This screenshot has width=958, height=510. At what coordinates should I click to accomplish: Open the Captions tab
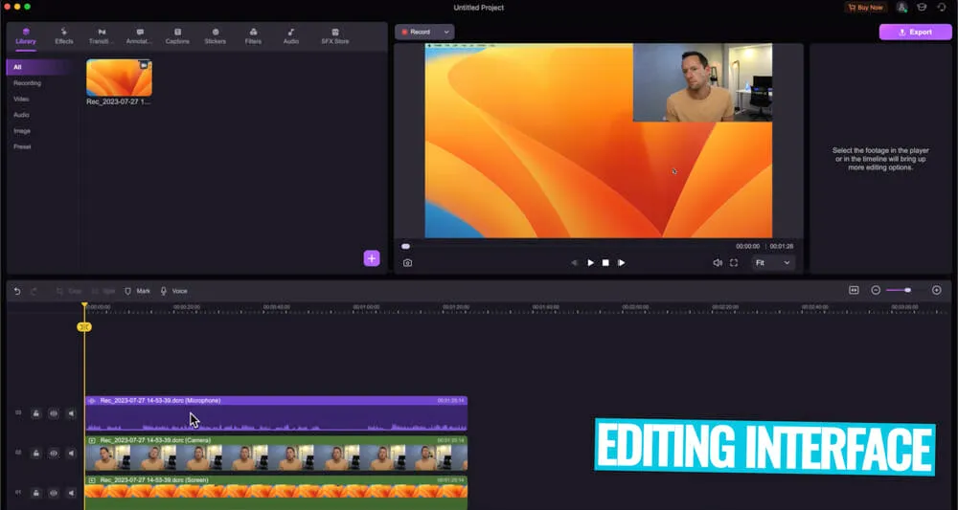pyautogui.click(x=177, y=36)
